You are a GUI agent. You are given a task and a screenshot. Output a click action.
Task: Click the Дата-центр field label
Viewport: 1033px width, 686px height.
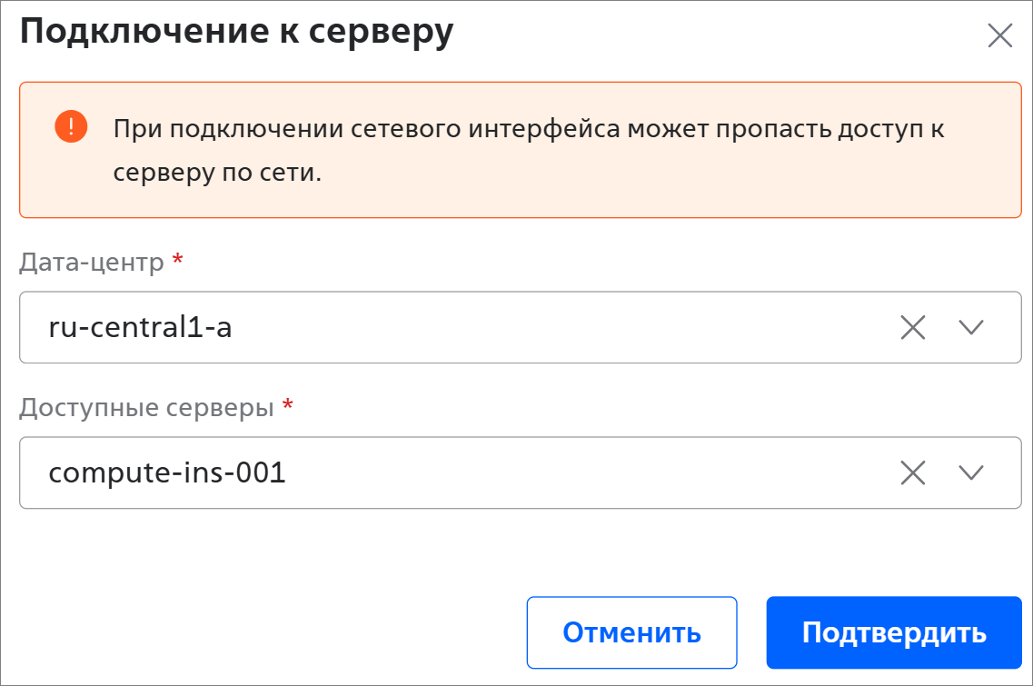pos(92,263)
